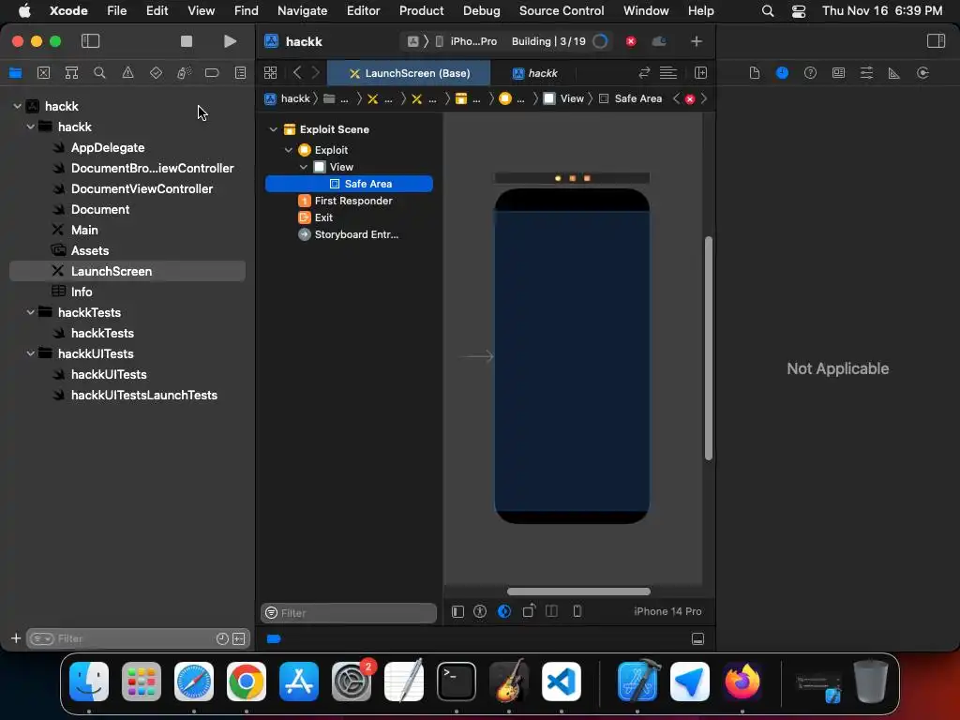The width and height of the screenshot is (960, 720).
Task: Select Safe Area in document outline
Action: coord(349,184)
